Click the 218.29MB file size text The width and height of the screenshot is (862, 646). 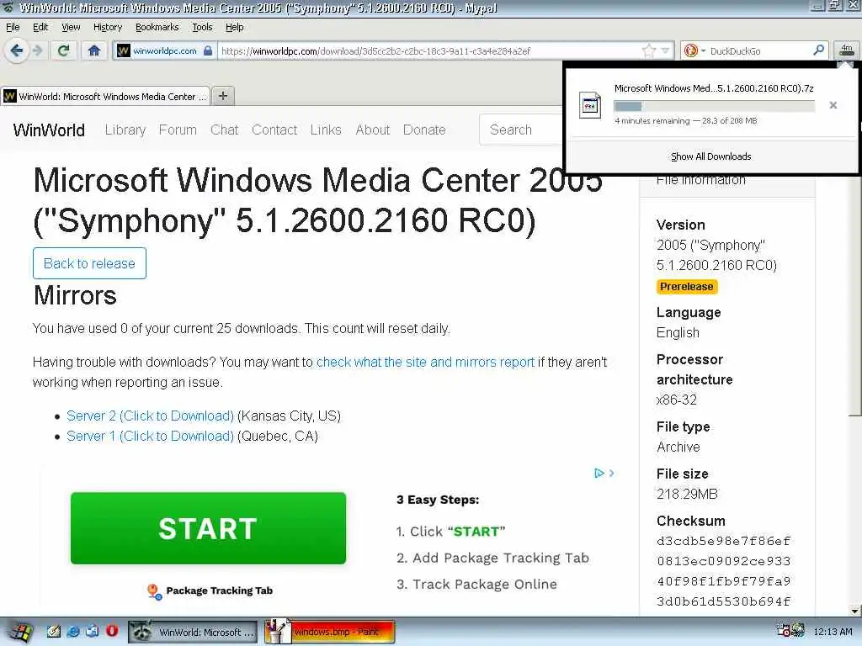click(x=687, y=494)
